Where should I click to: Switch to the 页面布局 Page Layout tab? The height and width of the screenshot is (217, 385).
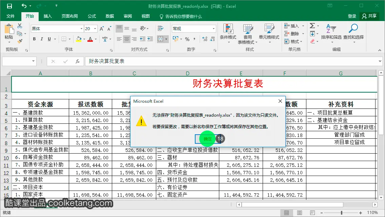click(x=70, y=16)
